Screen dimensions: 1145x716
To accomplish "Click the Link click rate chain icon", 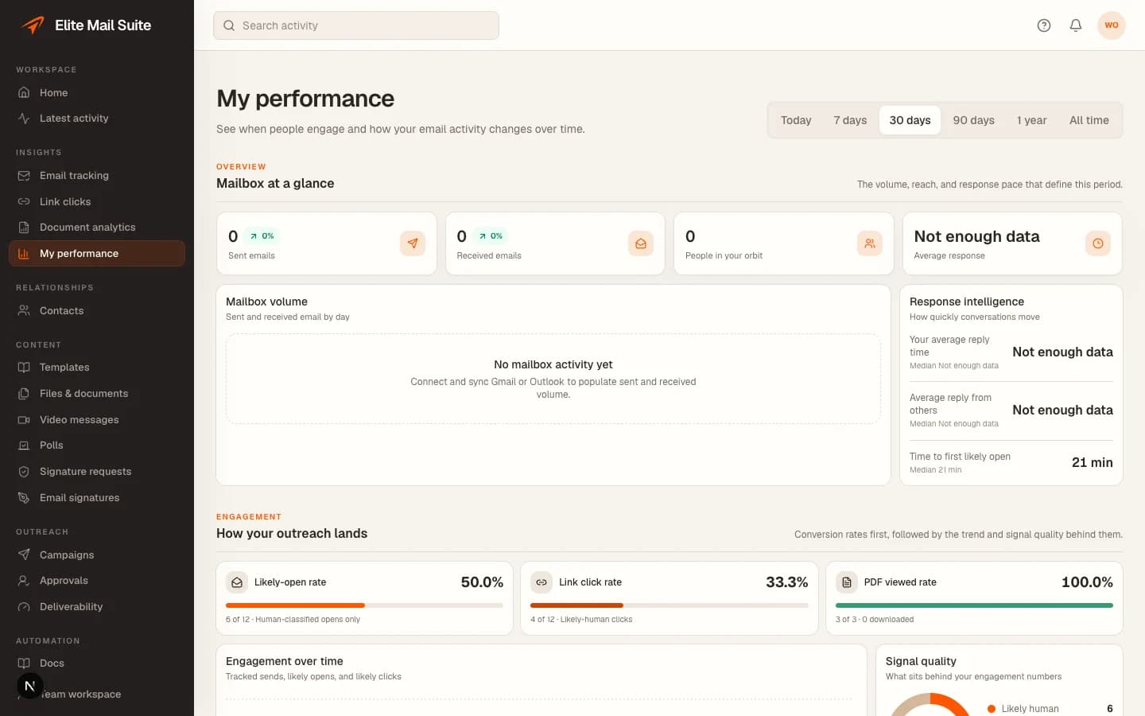I will pyautogui.click(x=541, y=582).
